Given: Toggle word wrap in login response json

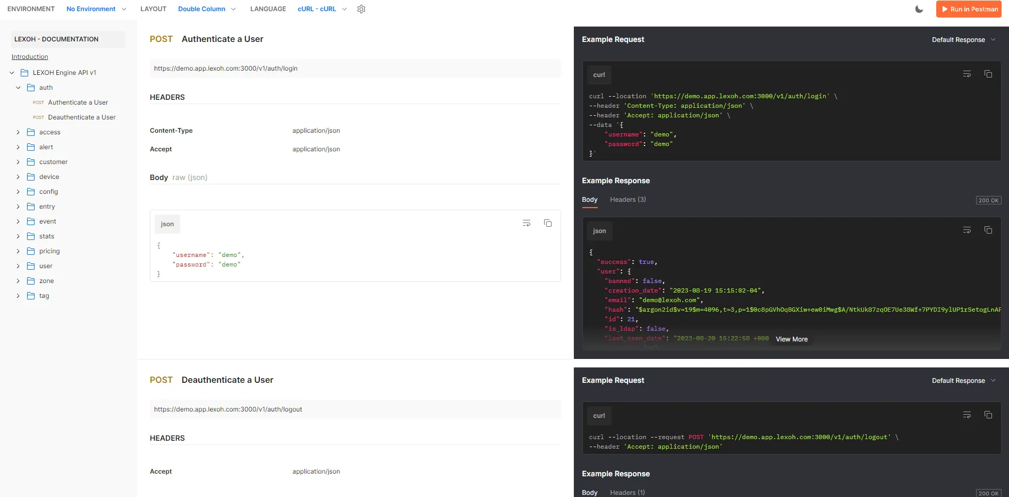Looking at the screenshot, I should (967, 230).
